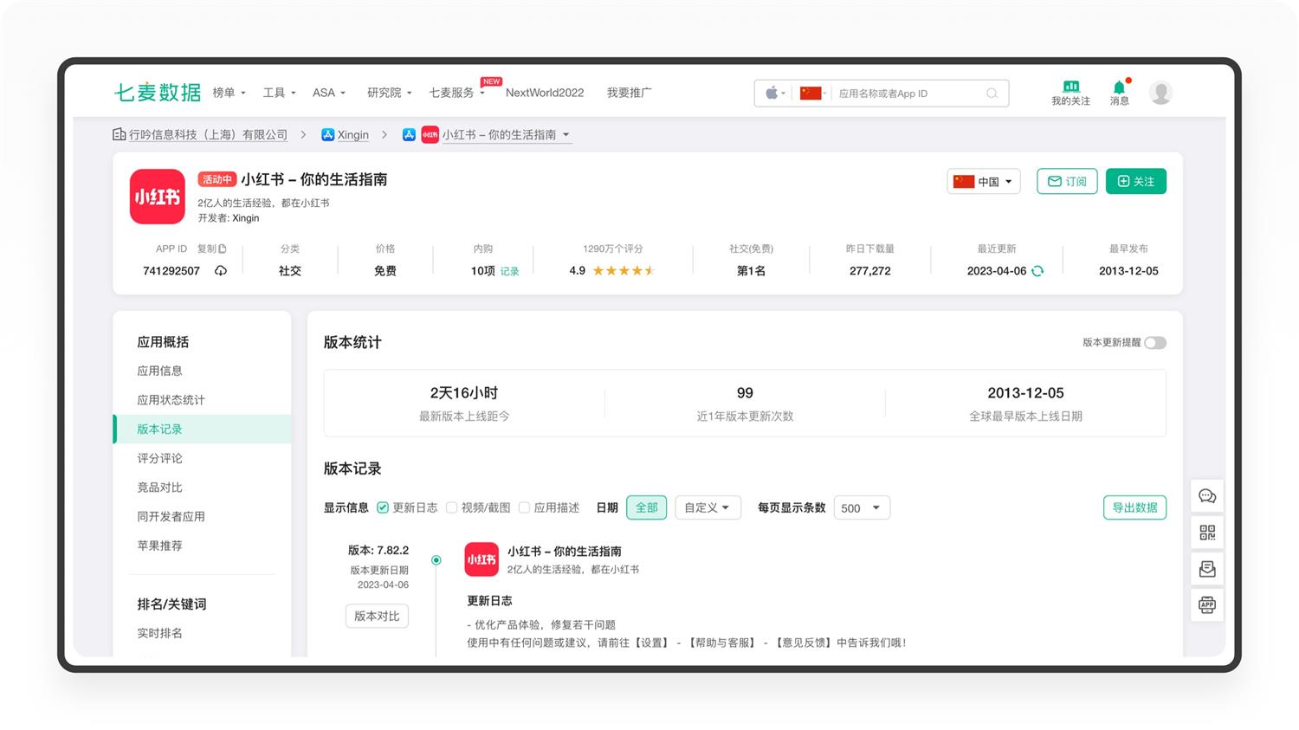Click the copy icon beside 复制
Image resolution: width=1299 pixels, height=730 pixels.
[x=223, y=249]
